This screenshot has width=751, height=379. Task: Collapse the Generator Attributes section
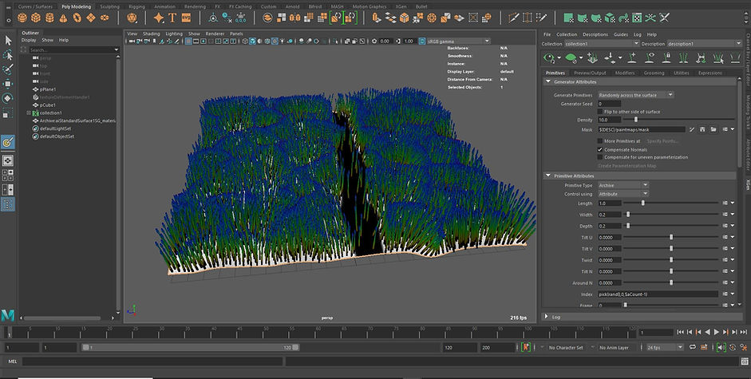coord(548,82)
